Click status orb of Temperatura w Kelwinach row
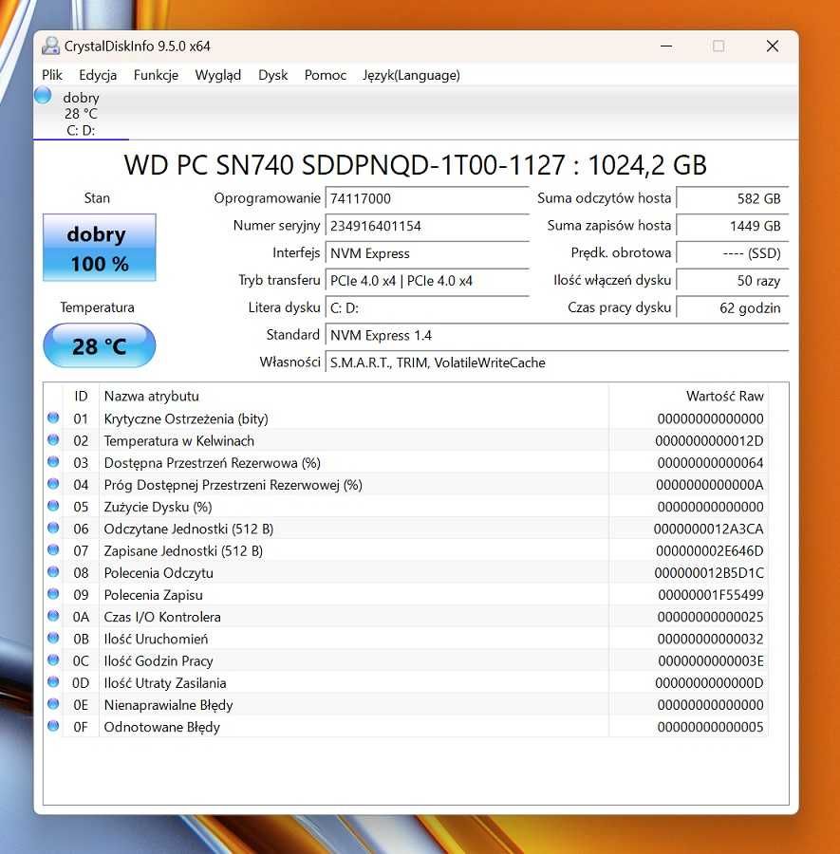840x854 pixels. point(53,439)
